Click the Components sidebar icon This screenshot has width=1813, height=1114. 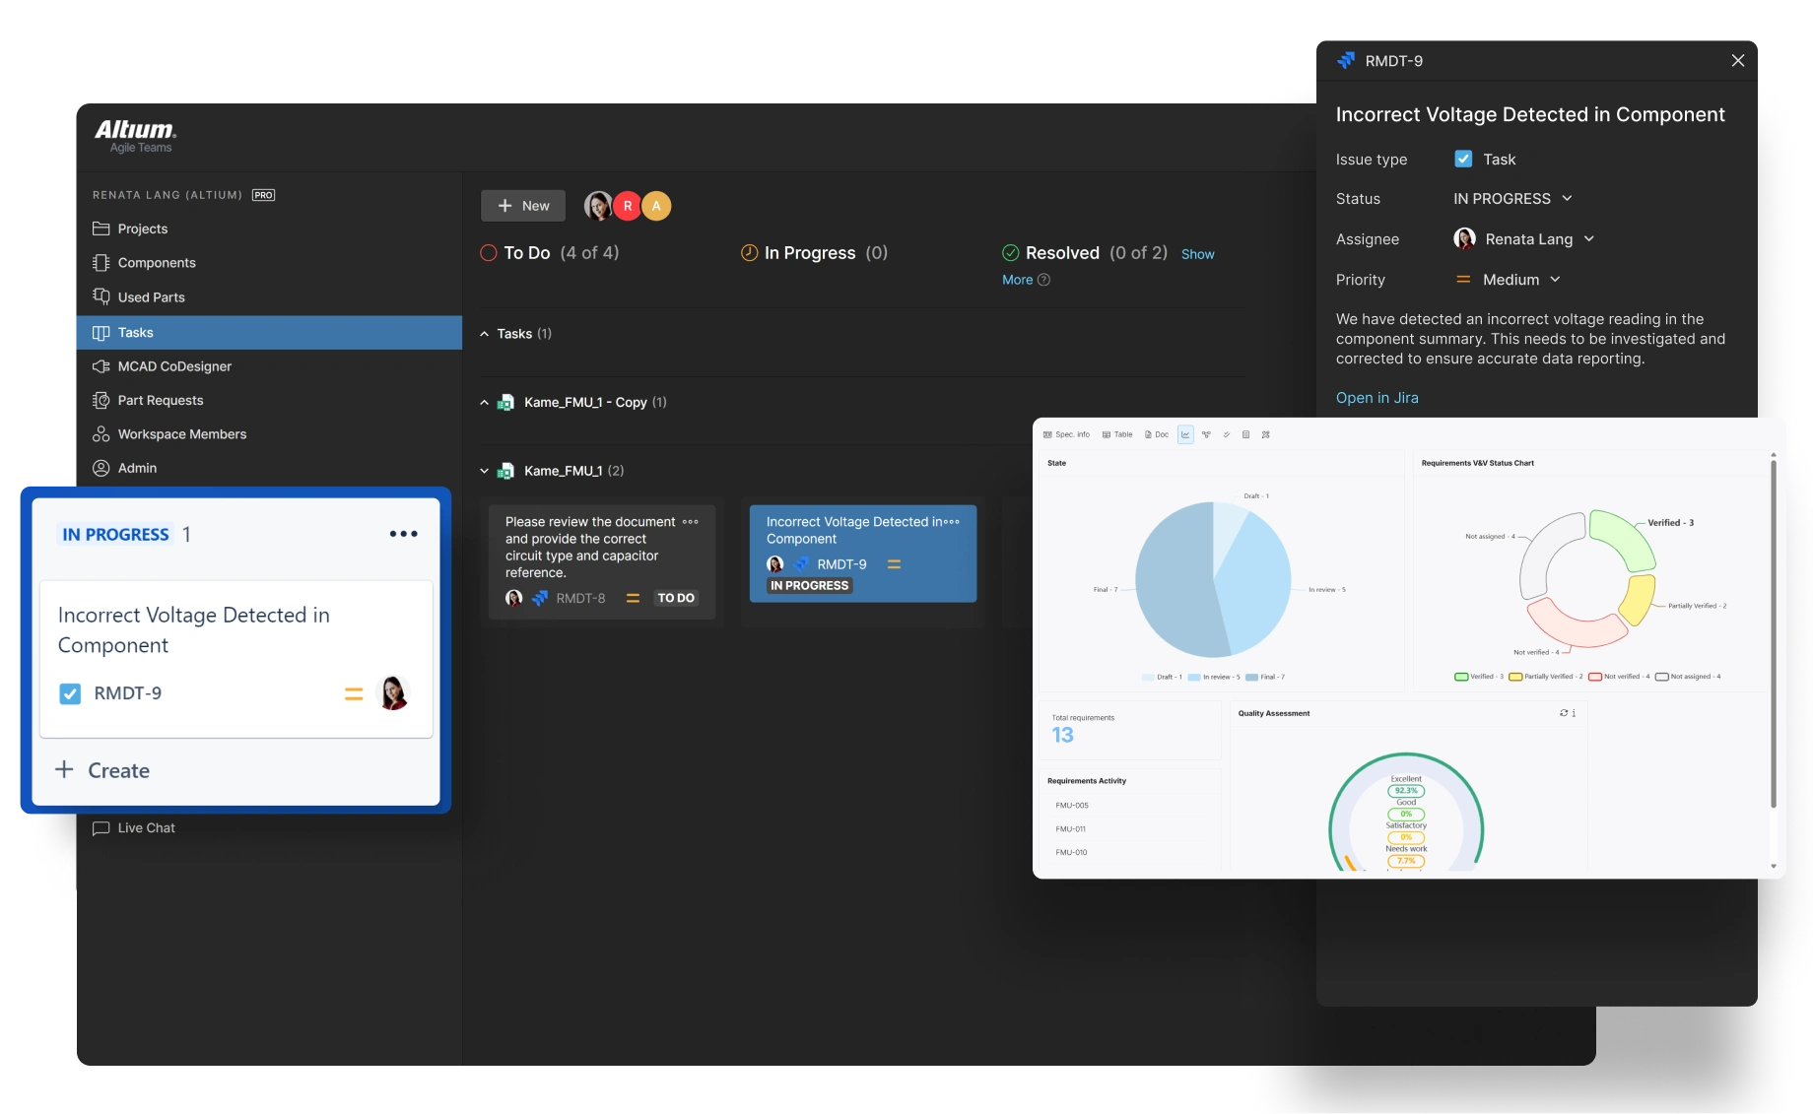(x=101, y=263)
